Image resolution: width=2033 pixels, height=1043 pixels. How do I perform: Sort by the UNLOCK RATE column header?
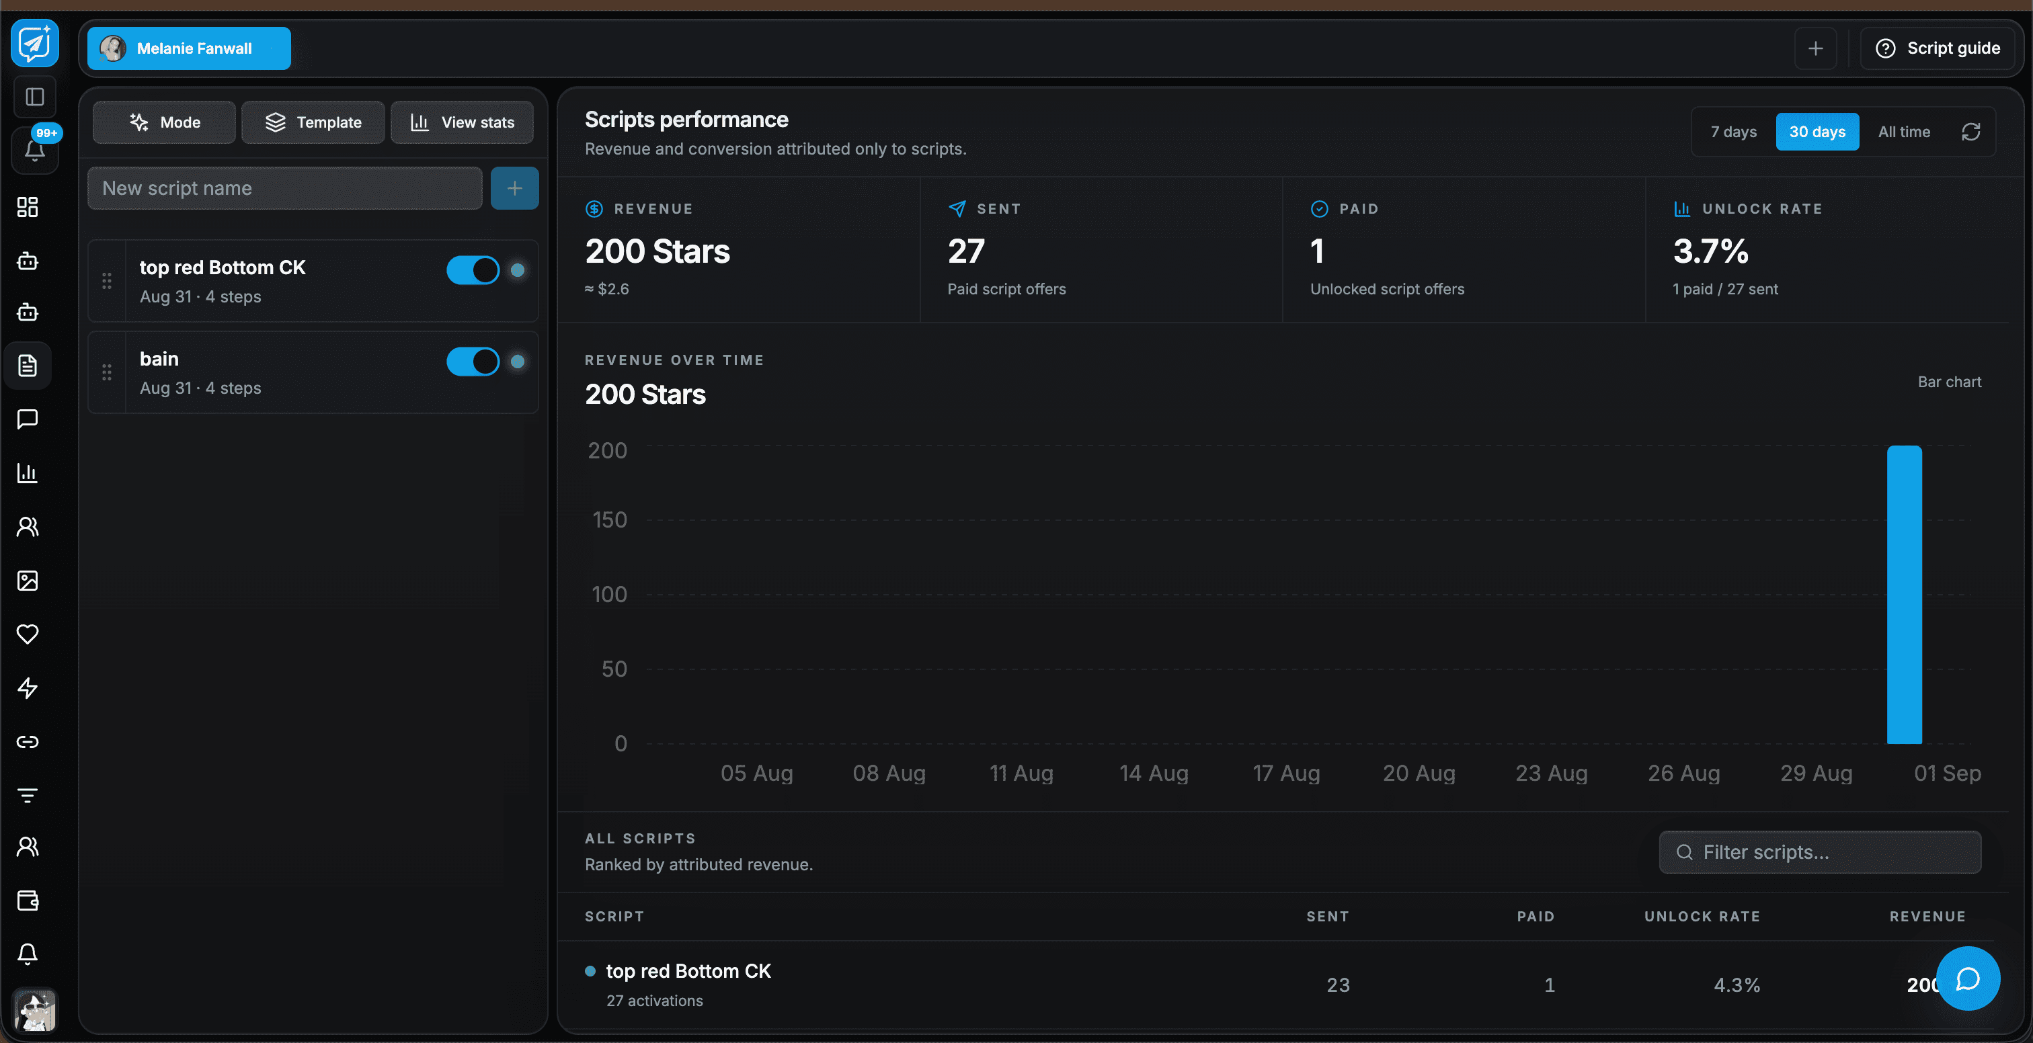pos(1702,916)
